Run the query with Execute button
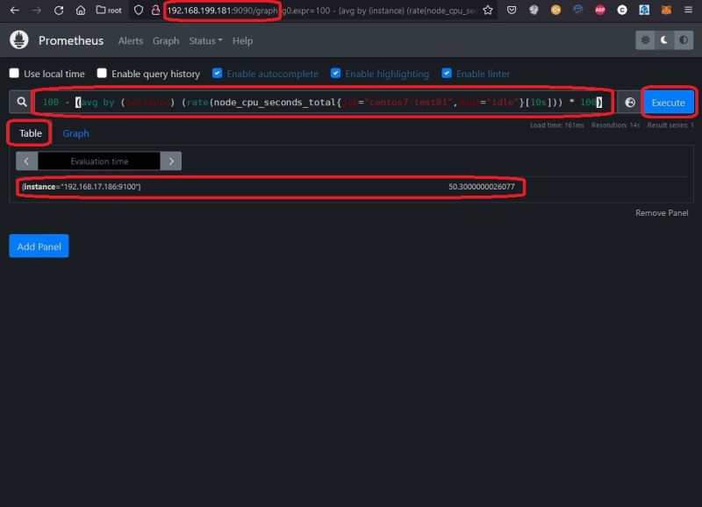Image resolution: width=702 pixels, height=507 pixels. coord(668,103)
